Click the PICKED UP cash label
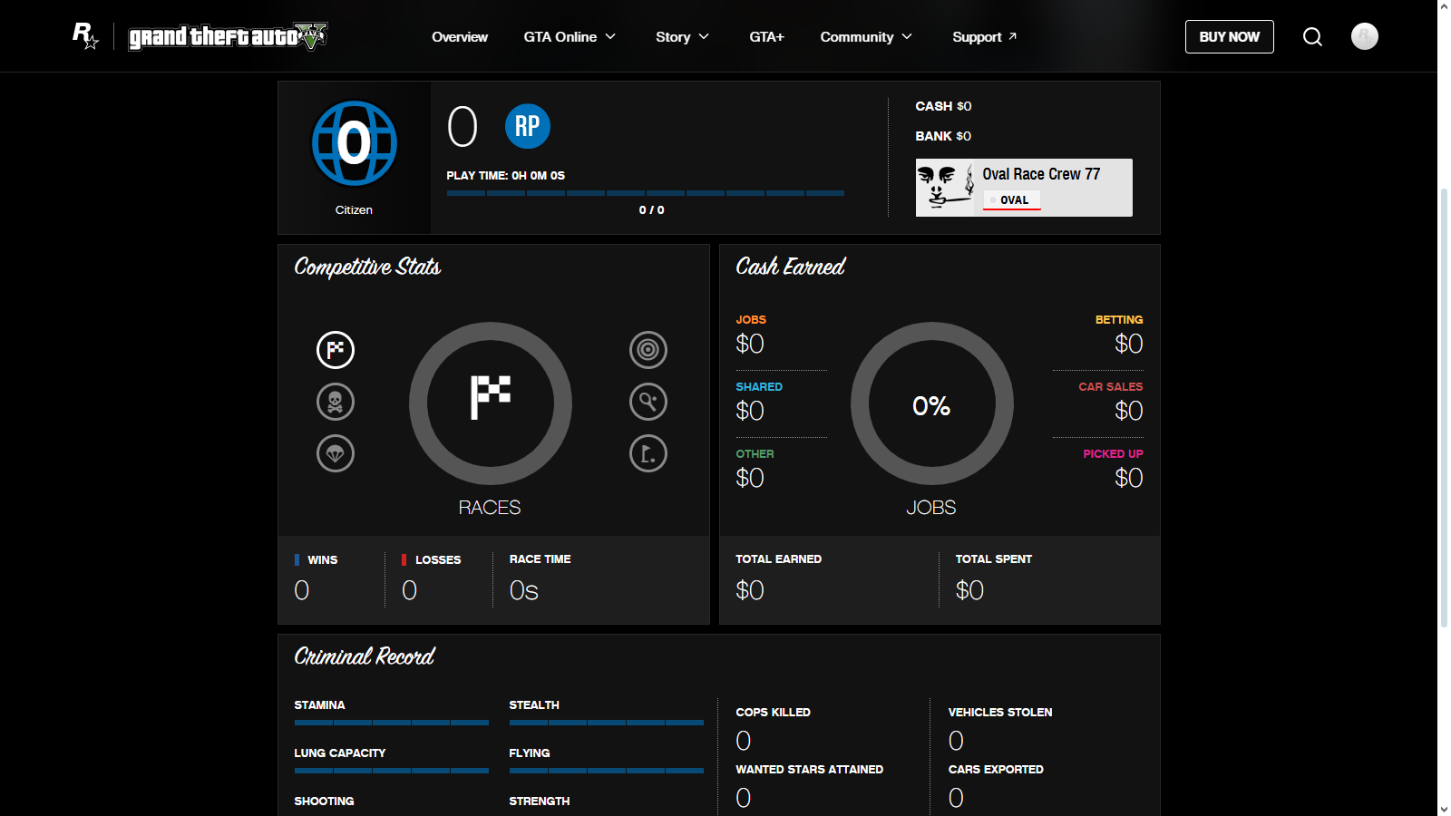This screenshot has width=1451, height=816. pyautogui.click(x=1113, y=454)
